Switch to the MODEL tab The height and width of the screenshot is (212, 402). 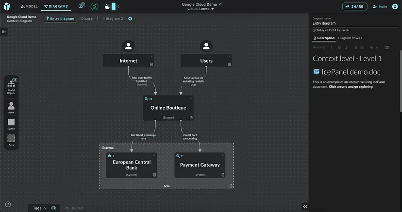tap(29, 6)
